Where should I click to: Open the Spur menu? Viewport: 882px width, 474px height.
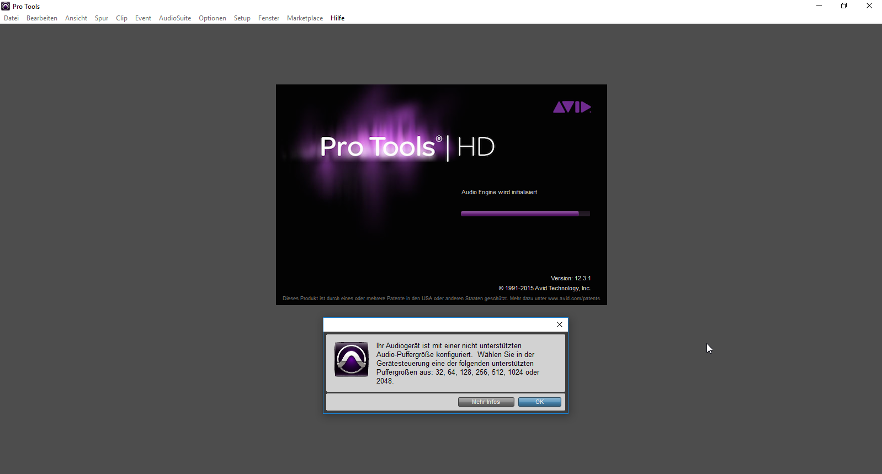[102, 18]
